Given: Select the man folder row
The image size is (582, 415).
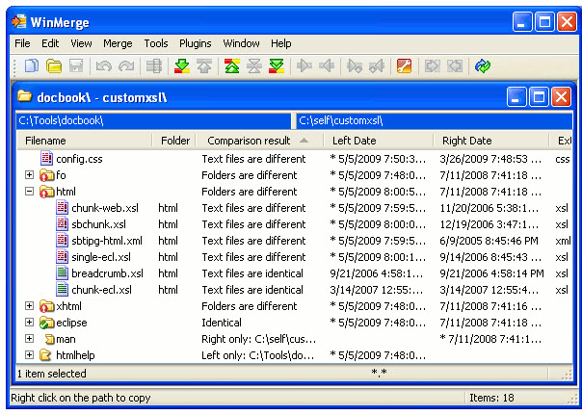Looking at the screenshot, I should click(x=294, y=339).
